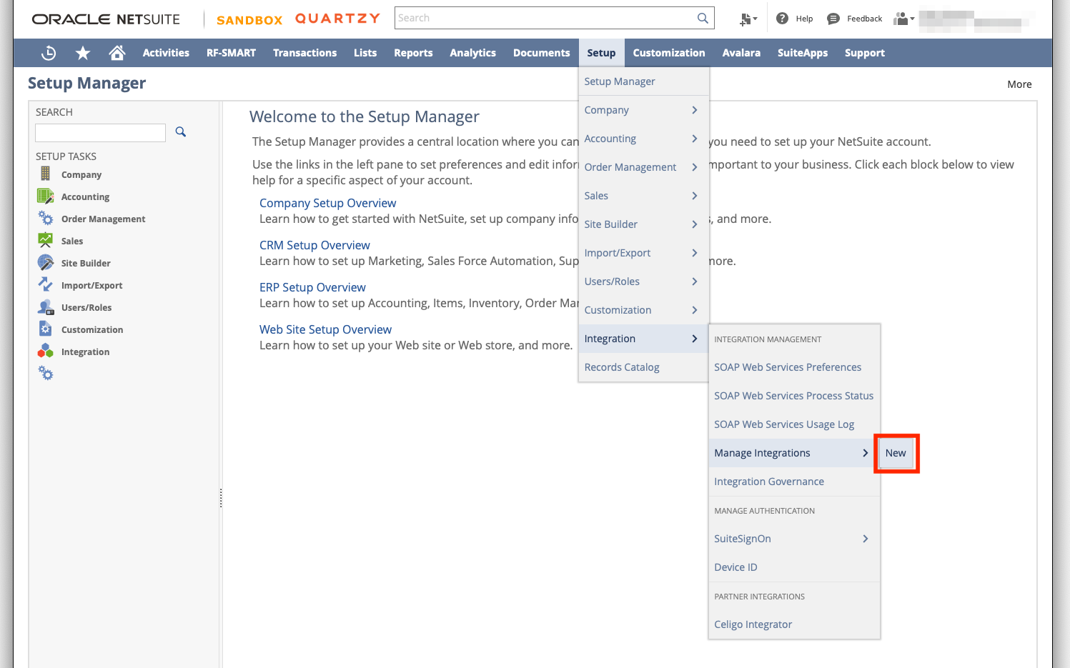Expand the Users/Roles submenu arrow
This screenshot has height=668, width=1070.
(x=695, y=281)
